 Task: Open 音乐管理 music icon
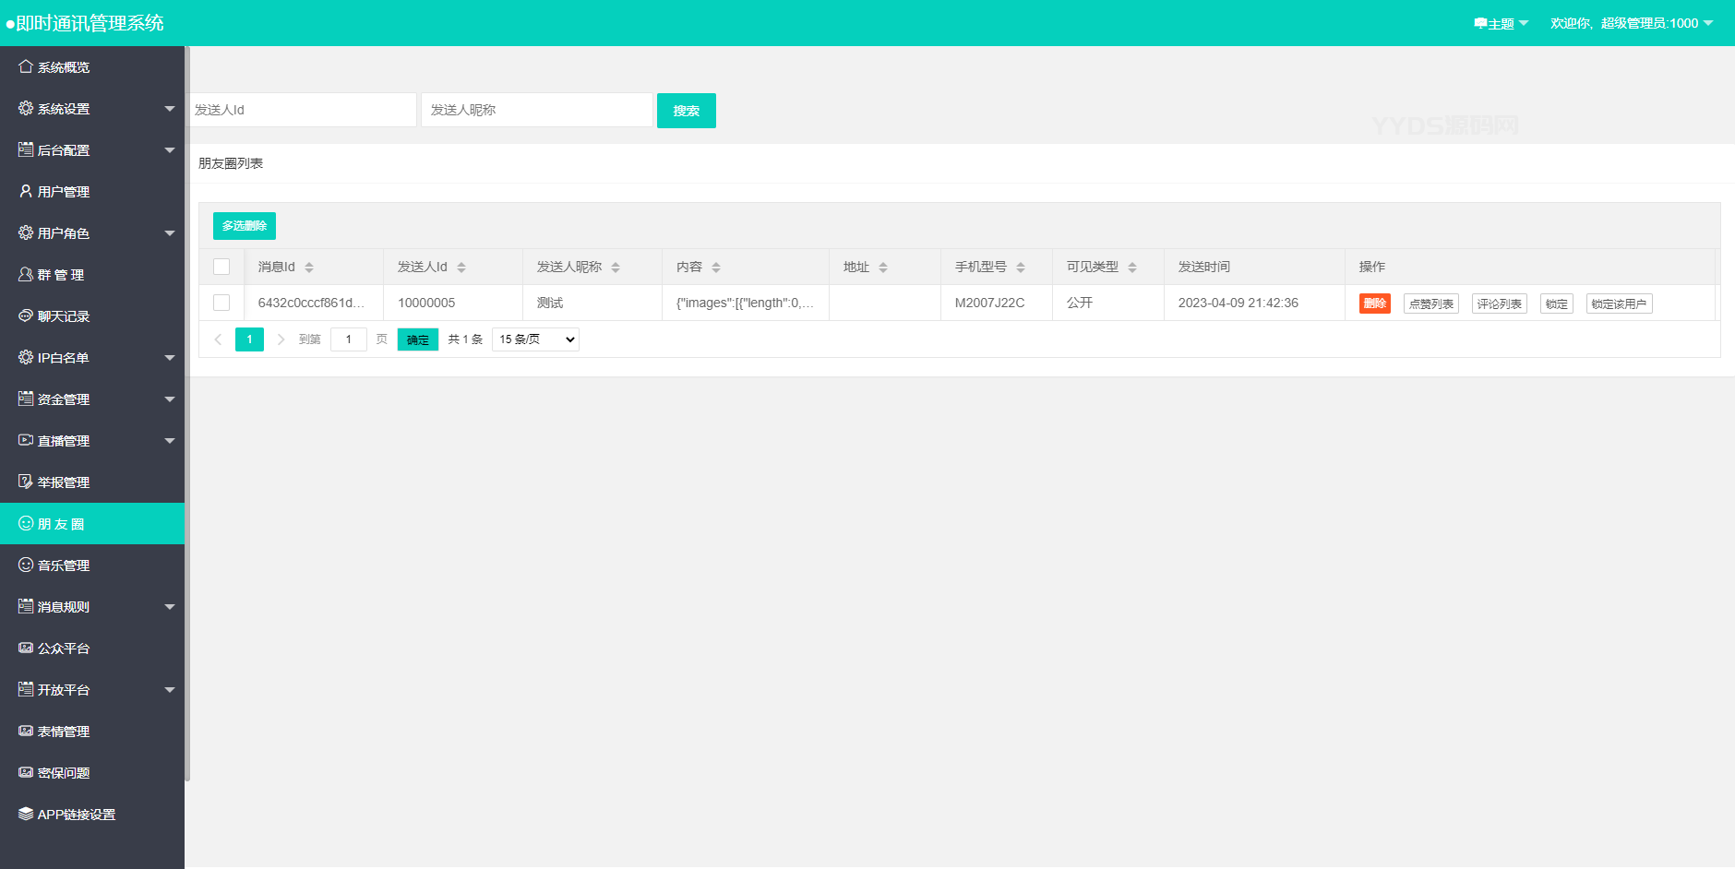(25, 565)
